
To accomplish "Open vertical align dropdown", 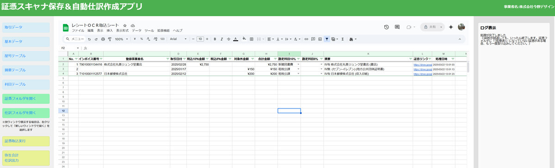I will pyautogui.click(x=279, y=39).
